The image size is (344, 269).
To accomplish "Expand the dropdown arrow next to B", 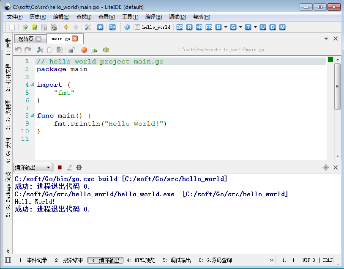I will pyautogui.click(x=226, y=27).
